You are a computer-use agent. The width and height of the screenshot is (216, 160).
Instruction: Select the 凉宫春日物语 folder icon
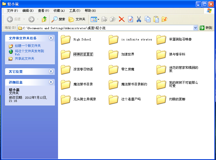click(66, 70)
